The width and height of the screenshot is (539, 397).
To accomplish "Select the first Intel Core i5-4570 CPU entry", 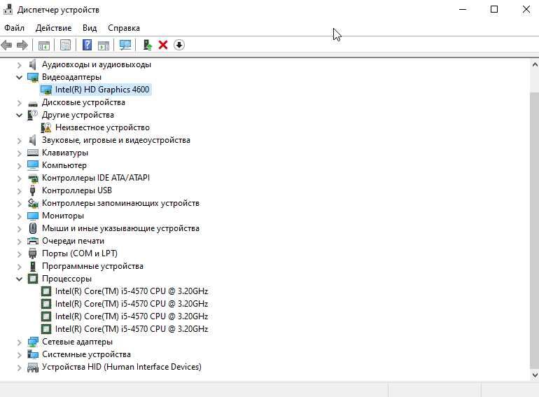I will 132,291.
